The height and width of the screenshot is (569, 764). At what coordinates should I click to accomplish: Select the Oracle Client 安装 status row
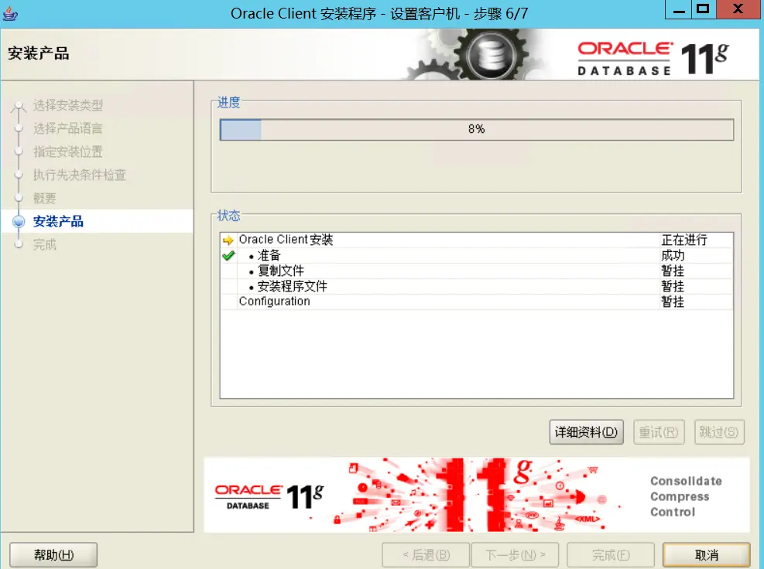(477, 240)
